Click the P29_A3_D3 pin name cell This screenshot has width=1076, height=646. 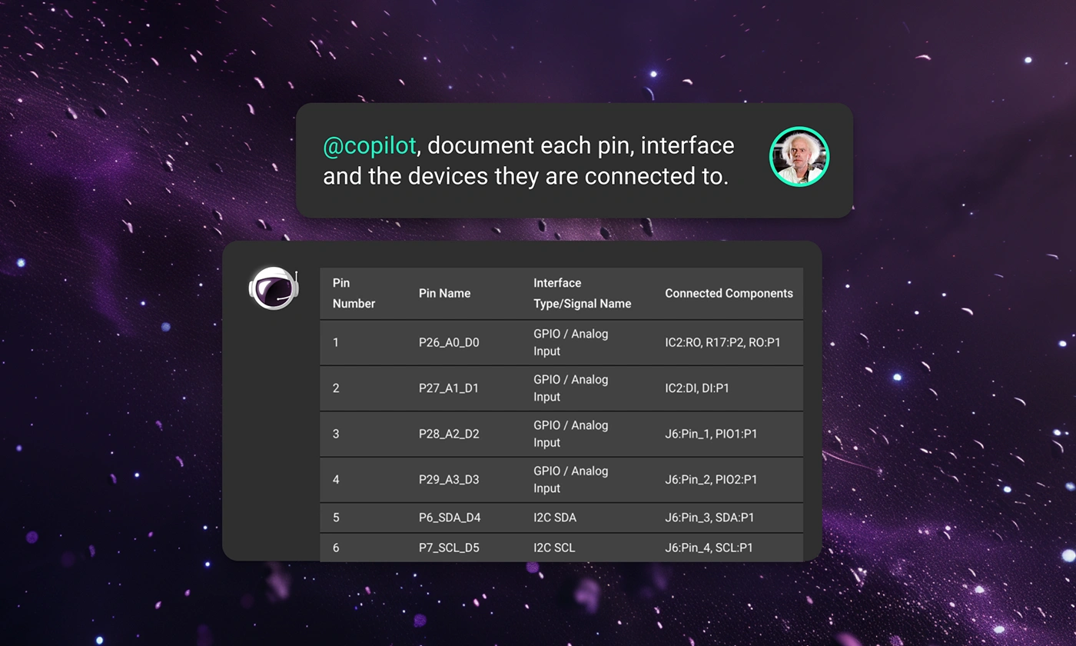click(449, 480)
